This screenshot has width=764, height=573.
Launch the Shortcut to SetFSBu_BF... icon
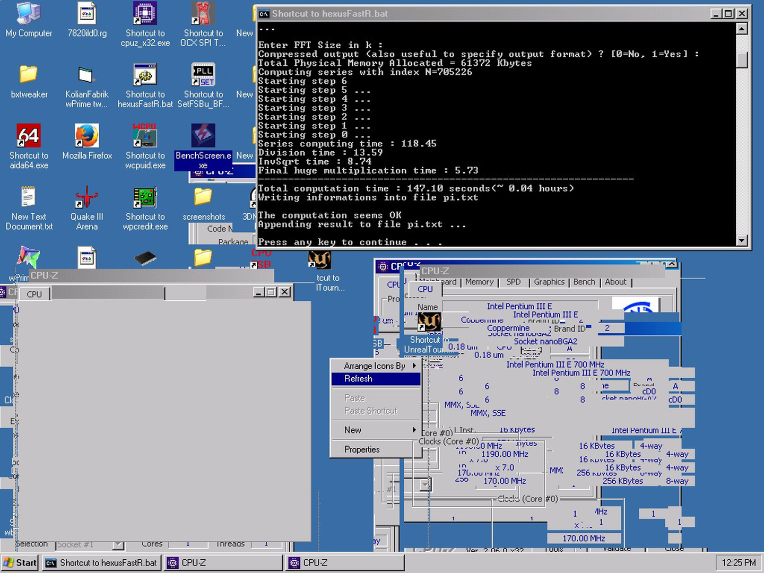point(203,86)
